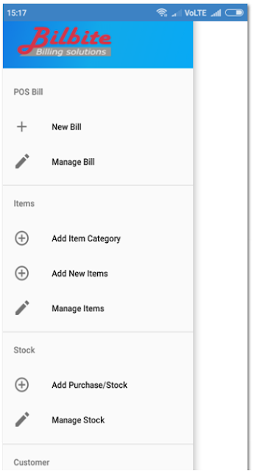Tap the plus icon beside New Bill
The image size is (265, 471).
pyautogui.click(x=21, y=127)
